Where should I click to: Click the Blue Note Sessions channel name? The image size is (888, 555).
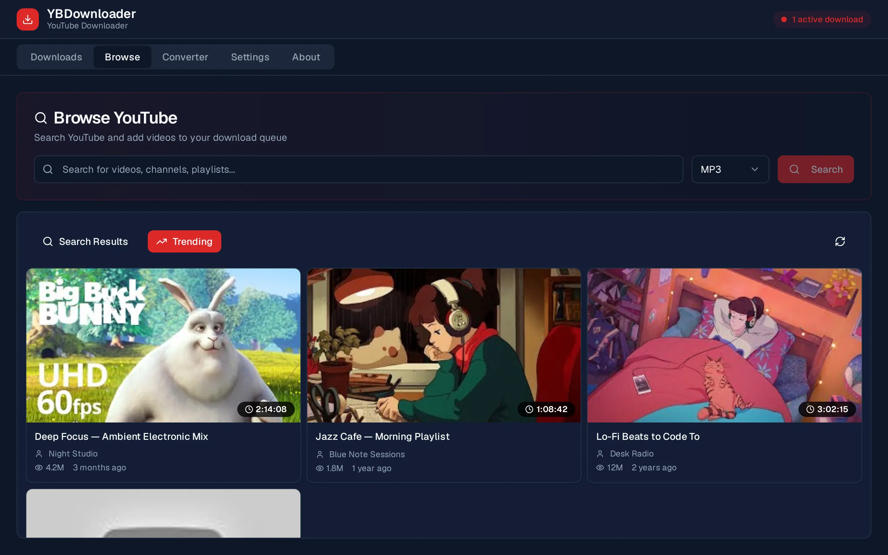[367, 454]
